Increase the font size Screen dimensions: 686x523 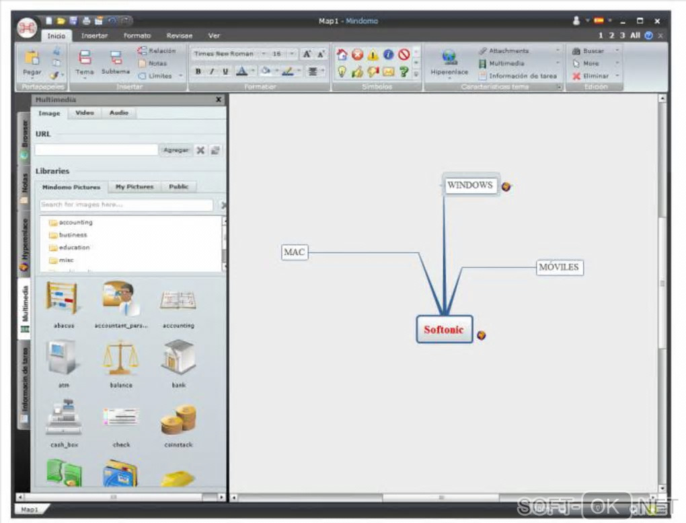click(307, 54)
